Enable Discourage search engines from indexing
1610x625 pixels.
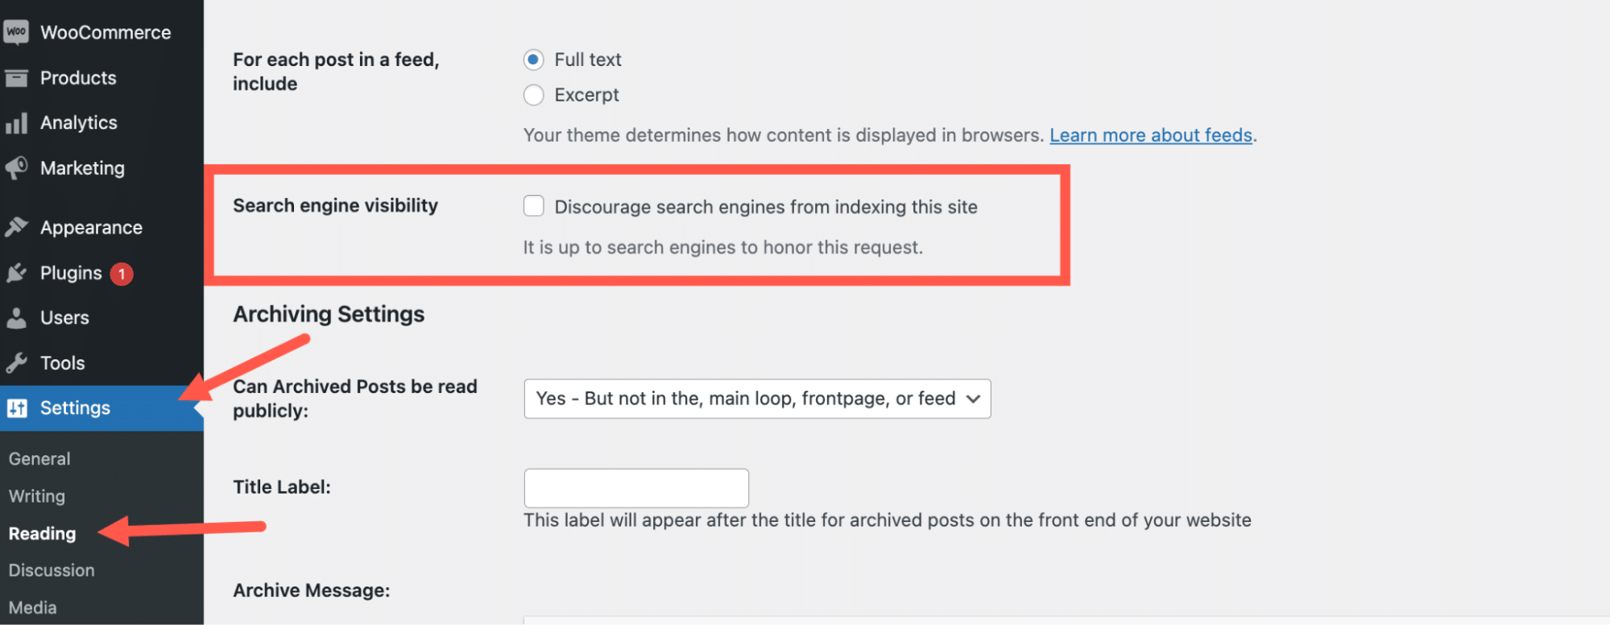pos(534,206)
